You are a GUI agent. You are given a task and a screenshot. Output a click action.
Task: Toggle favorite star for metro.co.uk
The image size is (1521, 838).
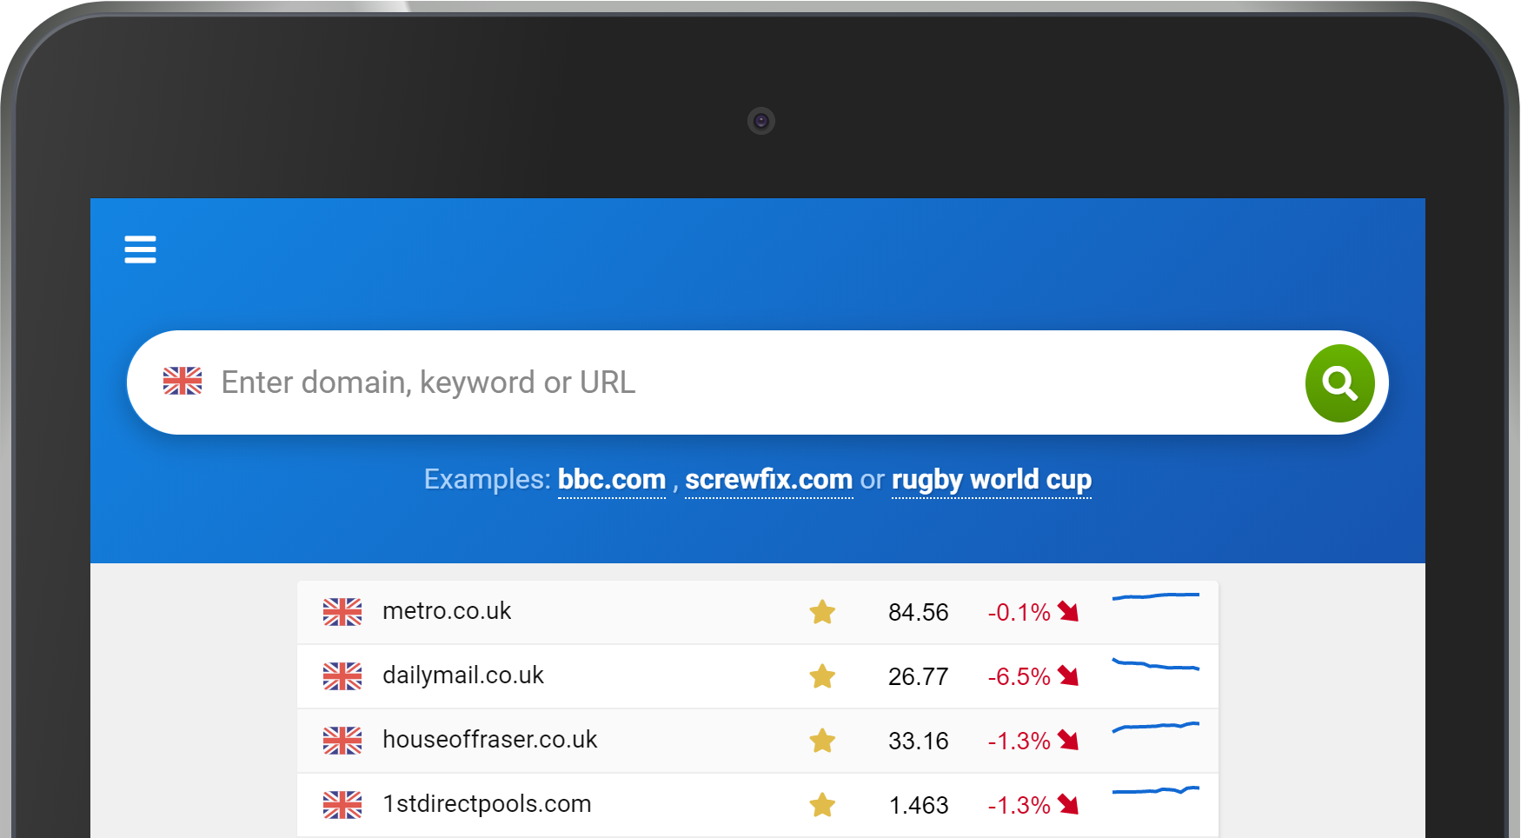click(822, 612)
